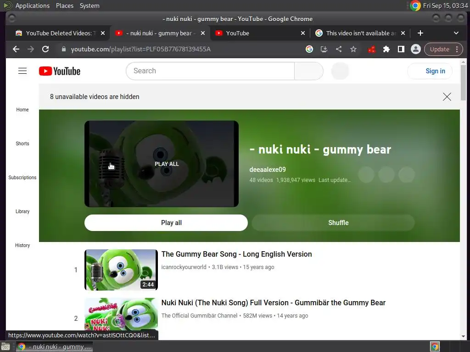The width and height of the screenshot is (470, 352).
Task: Click the clock Fri Sep 15
Action: (x=445, y=5)
